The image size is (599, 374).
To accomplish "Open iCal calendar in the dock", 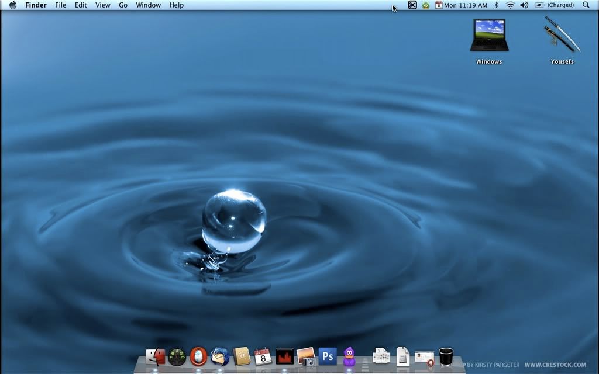I will coord(263,357).
